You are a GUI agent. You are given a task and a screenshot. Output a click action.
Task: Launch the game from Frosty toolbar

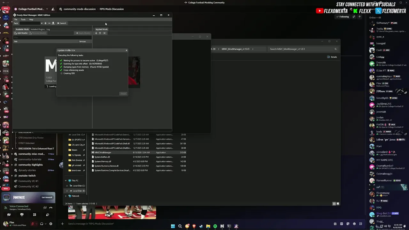point(62,23)
